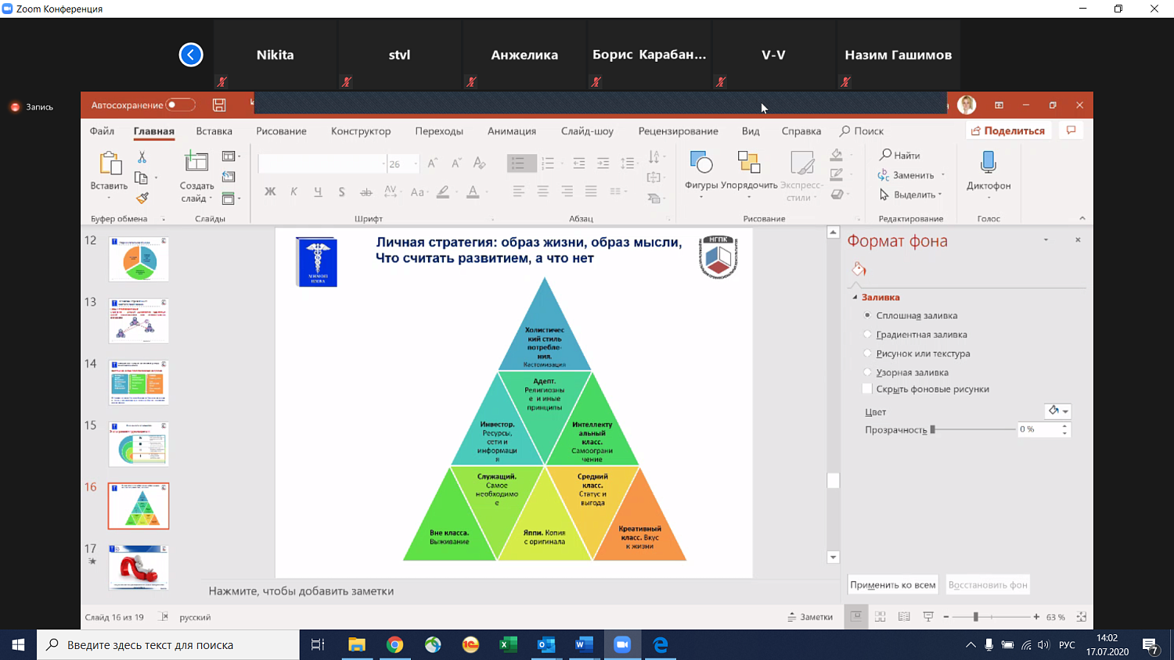This screenshot has width=1174, height=660.
Task: Click the zoom in plus button
Action: [x=1036, y=617]
